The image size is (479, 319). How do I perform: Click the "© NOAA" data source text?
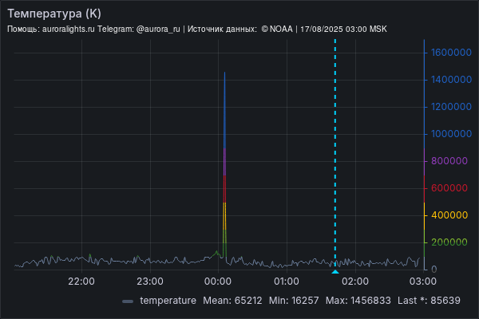tap(277, 30)
